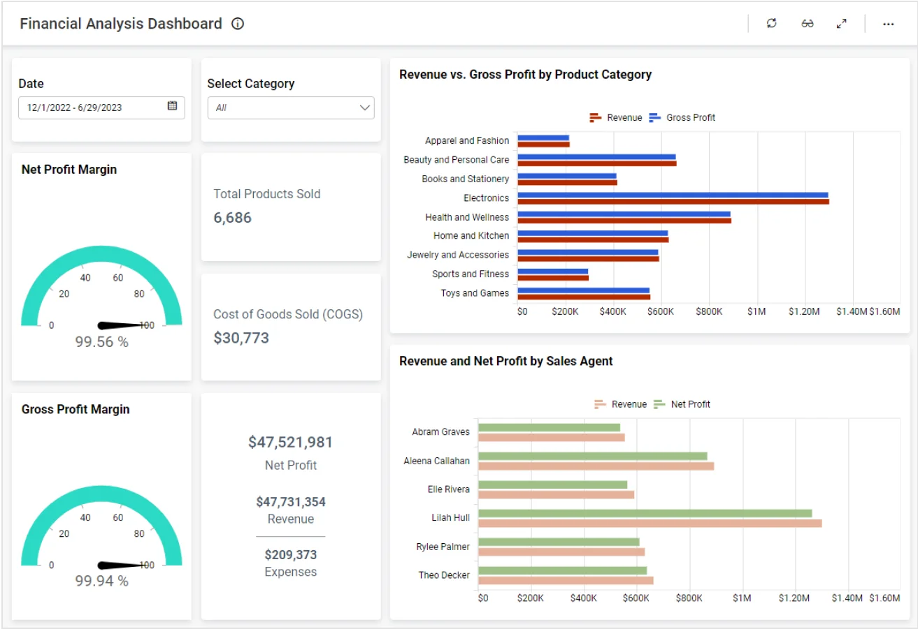Click the COGS value $30,773

[x=241, y=339]
